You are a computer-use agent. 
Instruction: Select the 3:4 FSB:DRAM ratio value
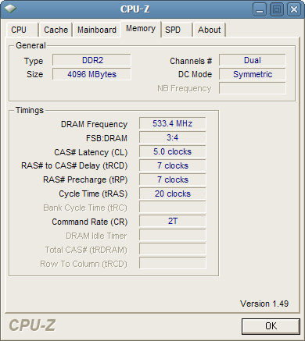[172, 137]
